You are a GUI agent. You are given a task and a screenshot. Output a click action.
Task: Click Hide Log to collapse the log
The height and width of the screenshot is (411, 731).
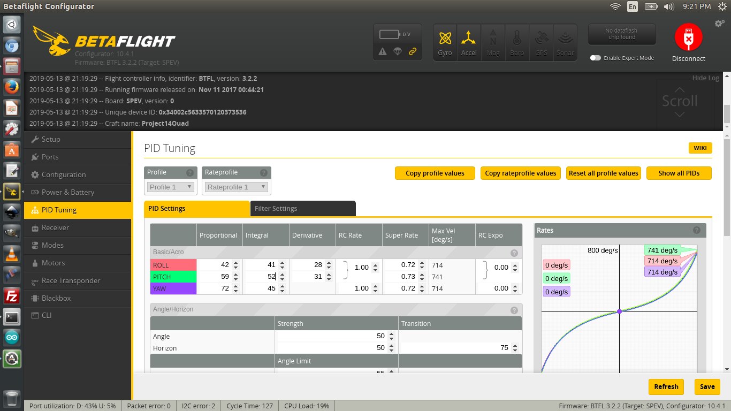(x=705, y=78)
